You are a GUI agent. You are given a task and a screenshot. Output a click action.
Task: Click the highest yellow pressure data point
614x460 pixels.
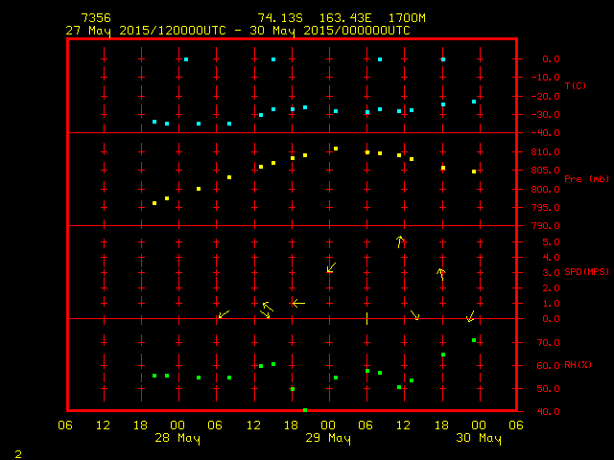pos(336,149)
